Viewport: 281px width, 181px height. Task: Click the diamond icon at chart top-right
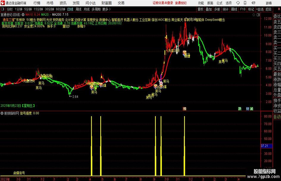[x=254, y=15]
